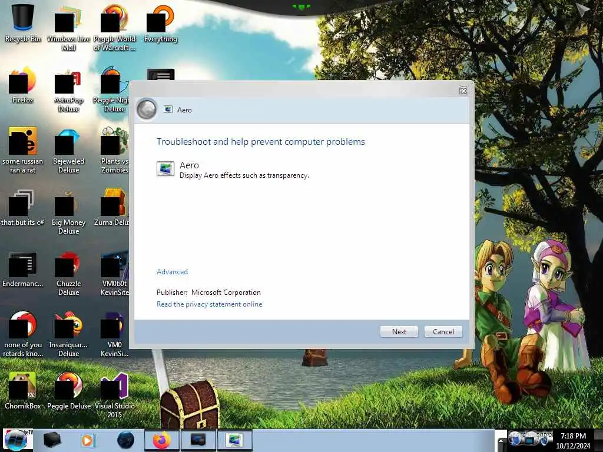This screenshot has width=603, height=452.
Task: Open the clock showing 7:18 PM
Action: pos(573,441)
